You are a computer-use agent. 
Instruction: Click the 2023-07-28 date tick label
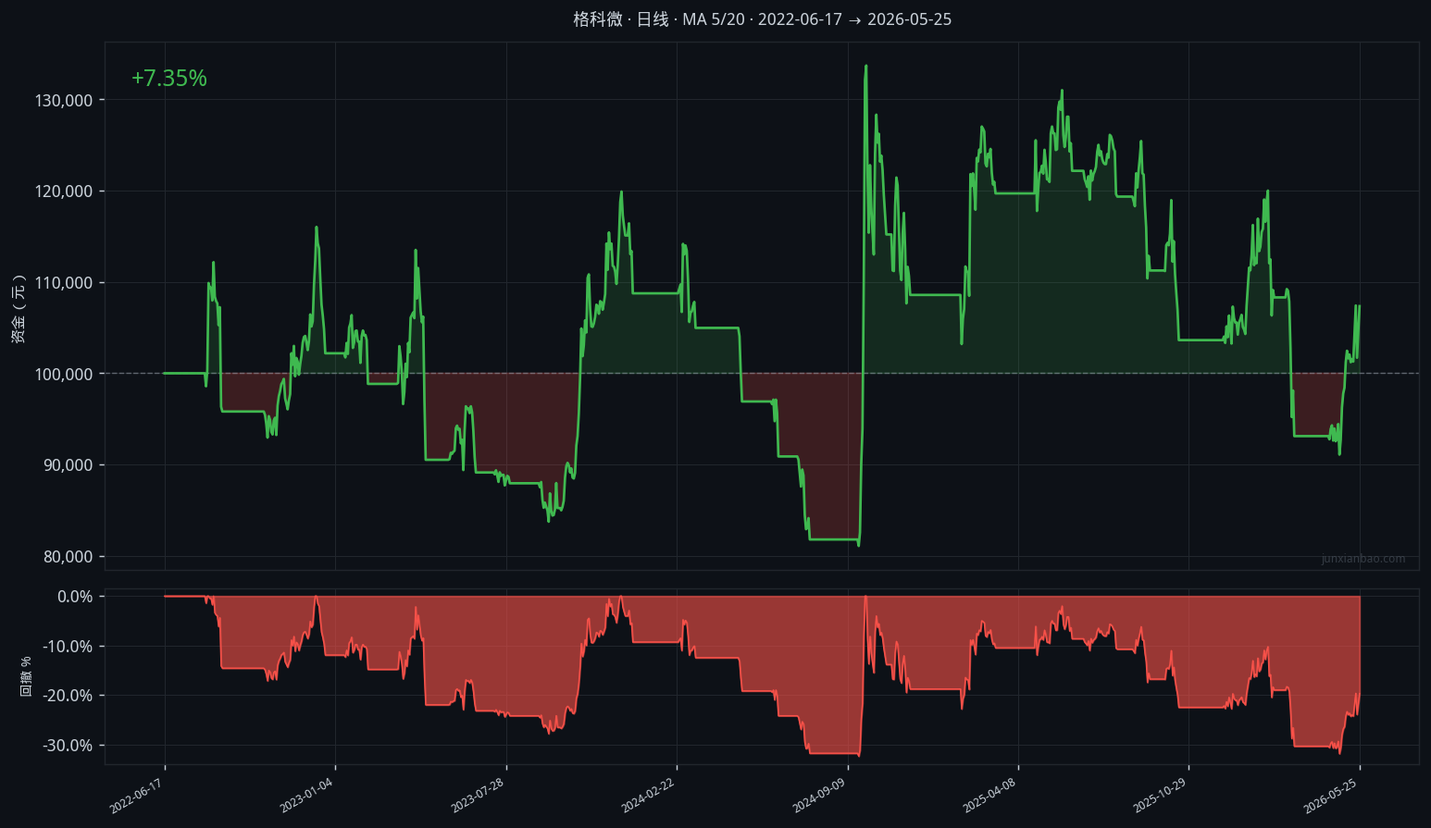[x=478, y=797]
